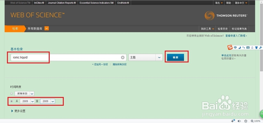This screenshot has width=263, height=123.
Task: Open the 我的工具 dropdown menu
Action: point(208,29)
